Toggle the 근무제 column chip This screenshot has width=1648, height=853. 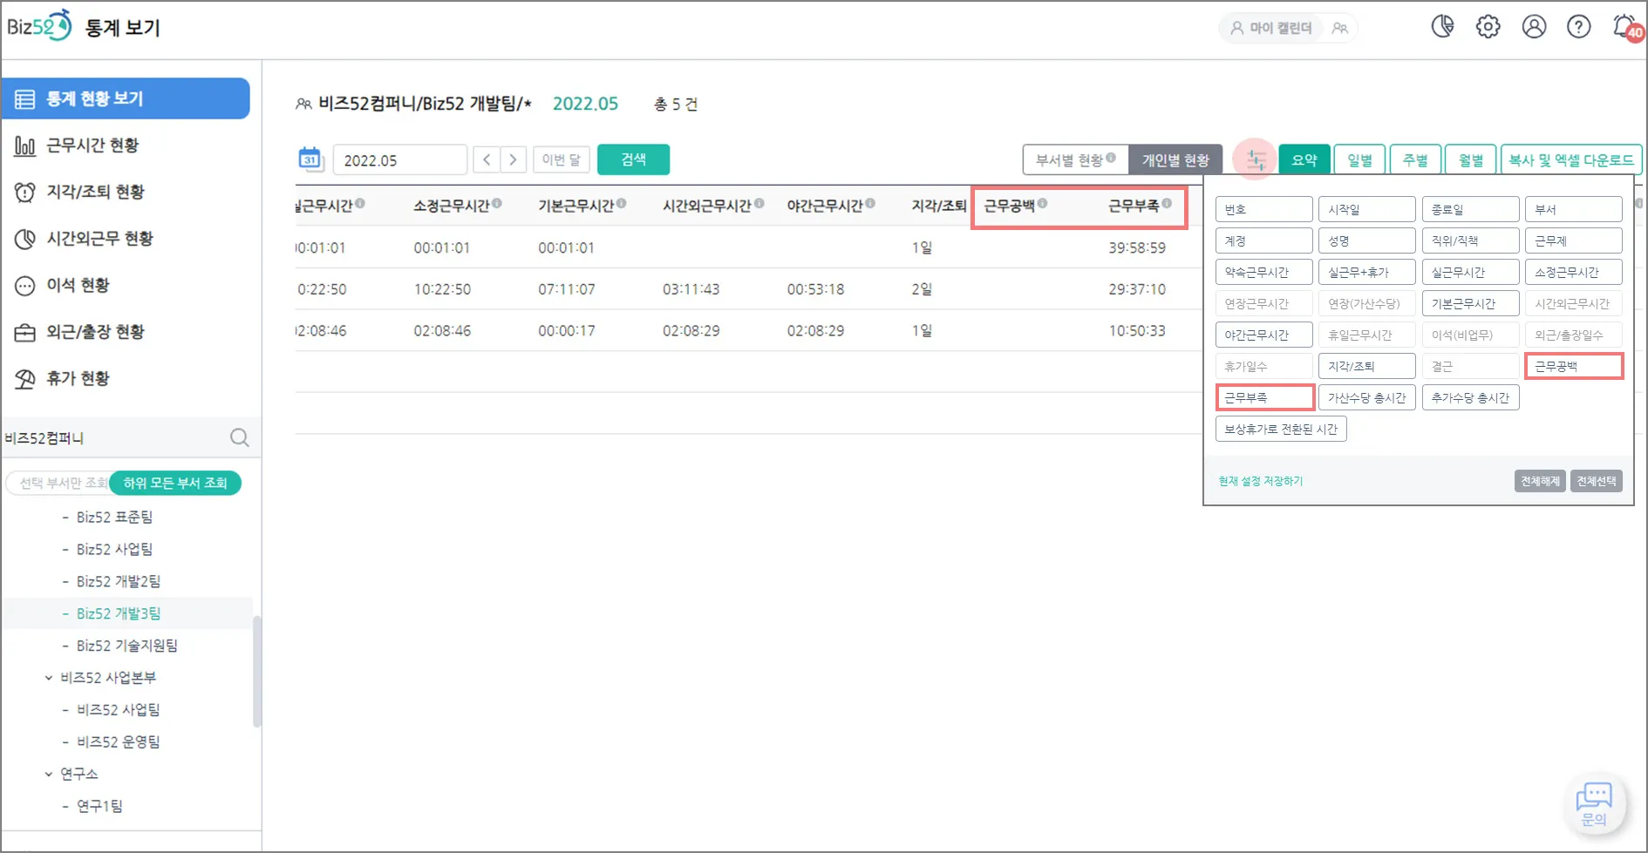pyautogui.click(x=1574, y=240)
